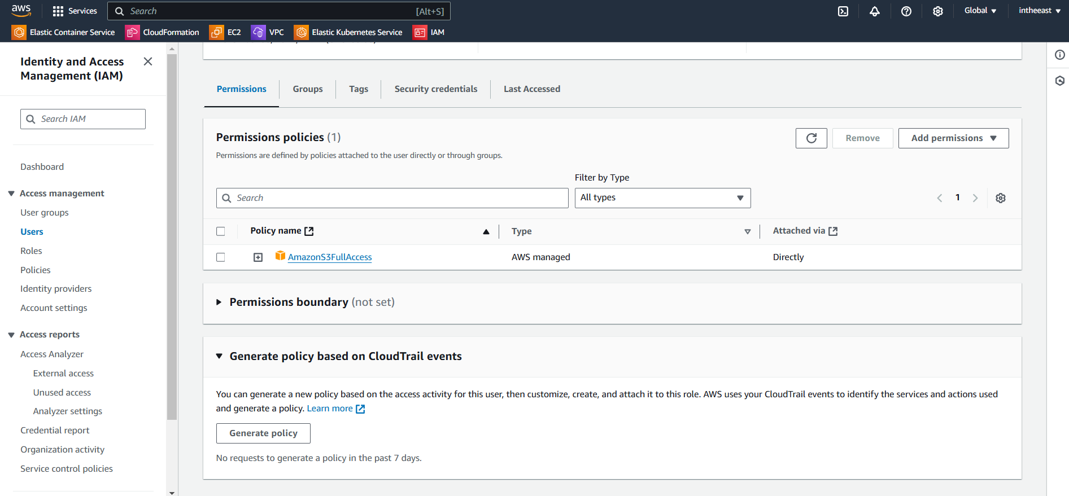
Task: Switch to the Groups tab
Action: pos(308,89)
